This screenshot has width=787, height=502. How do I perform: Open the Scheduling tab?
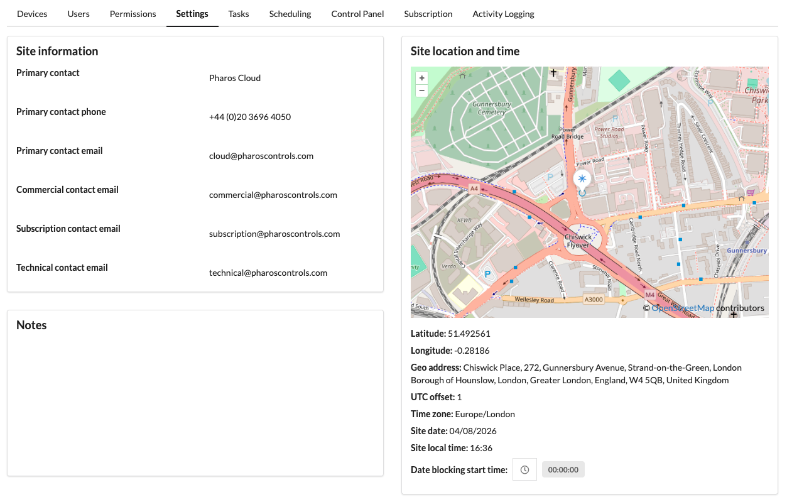tap(290, 14)
